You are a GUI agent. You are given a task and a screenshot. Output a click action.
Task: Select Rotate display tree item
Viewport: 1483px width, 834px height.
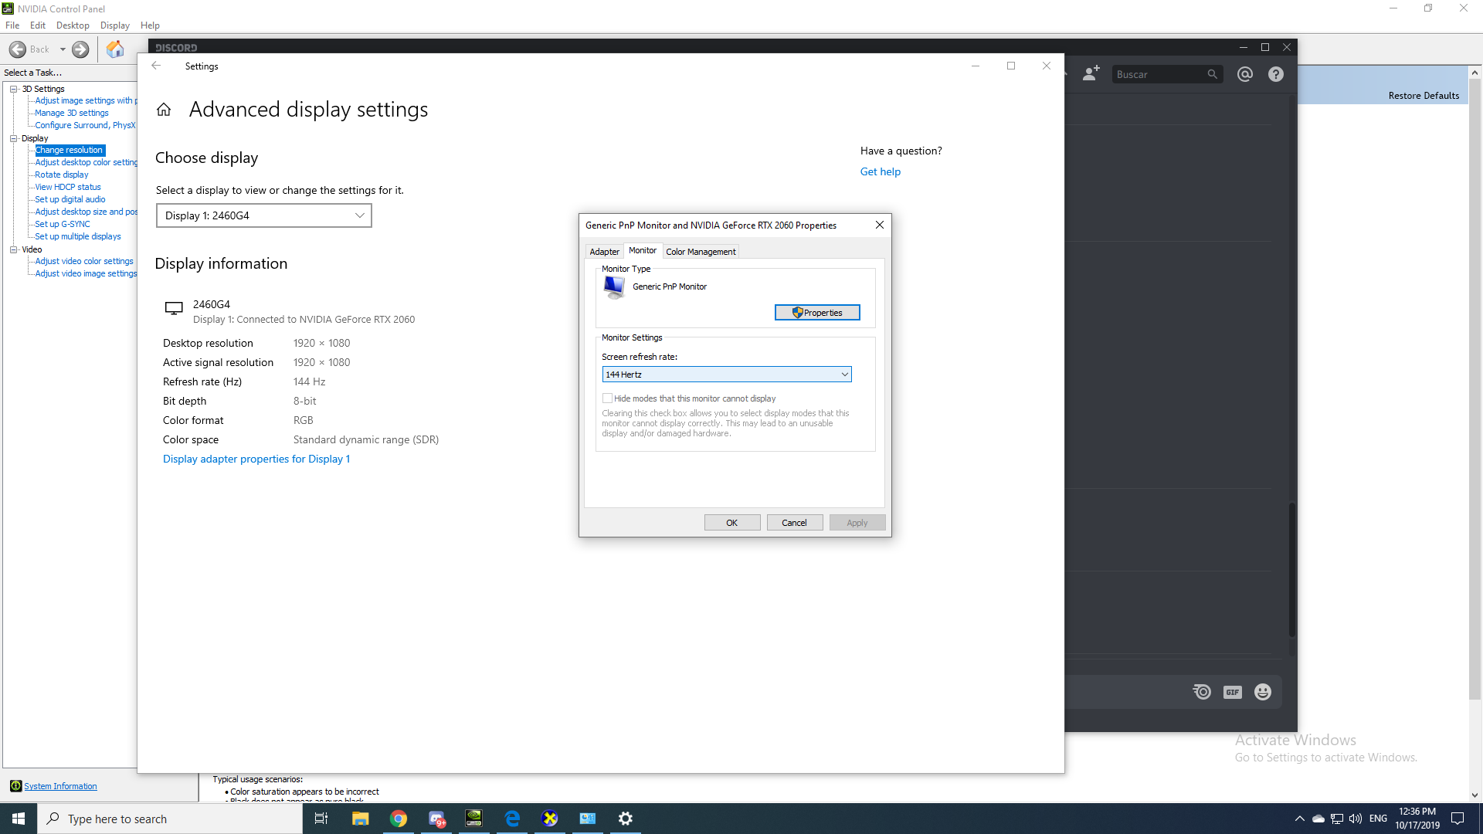[61, 175]
